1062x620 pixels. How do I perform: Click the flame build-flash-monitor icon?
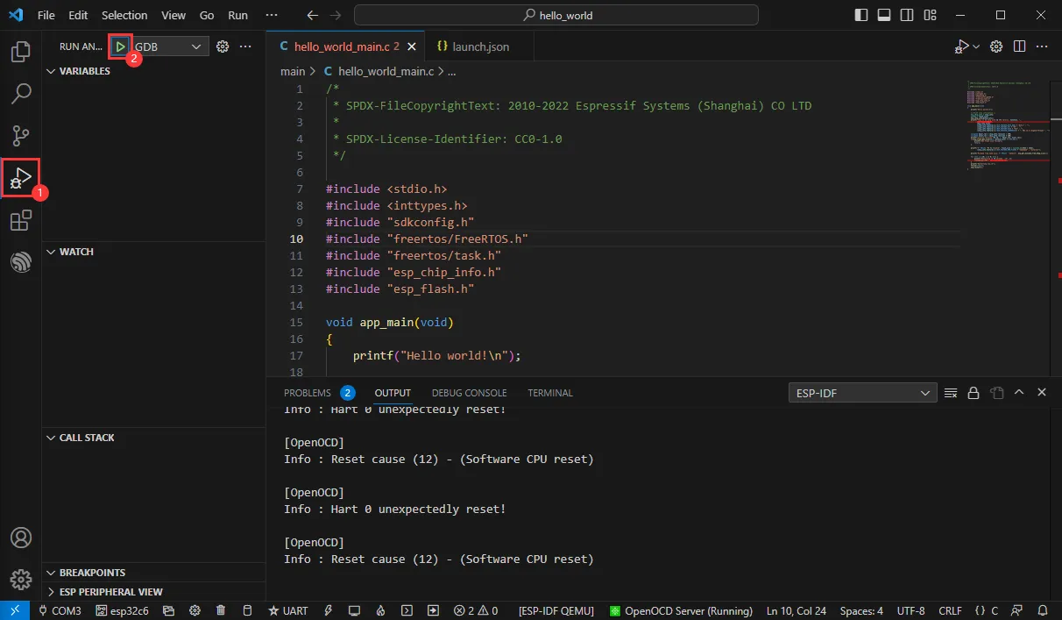[x=380, y=610]
